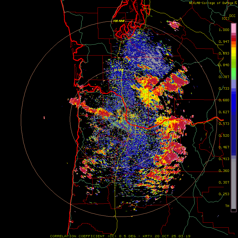Click the 50 NMI range ring label
Screen dimensions: 238x238
(x=119, y=70)
